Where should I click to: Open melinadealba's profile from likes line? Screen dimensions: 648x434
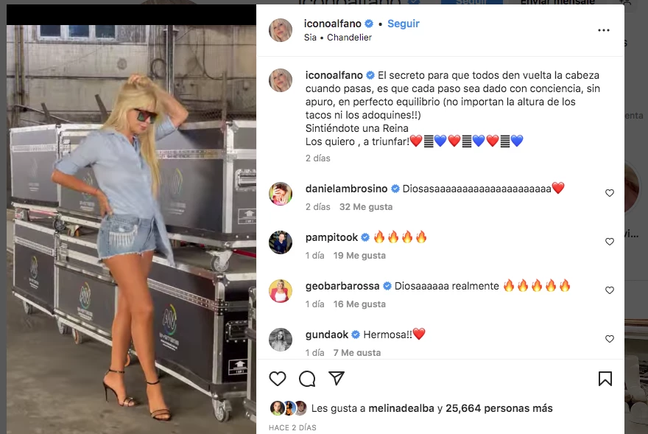coord(401,408)
